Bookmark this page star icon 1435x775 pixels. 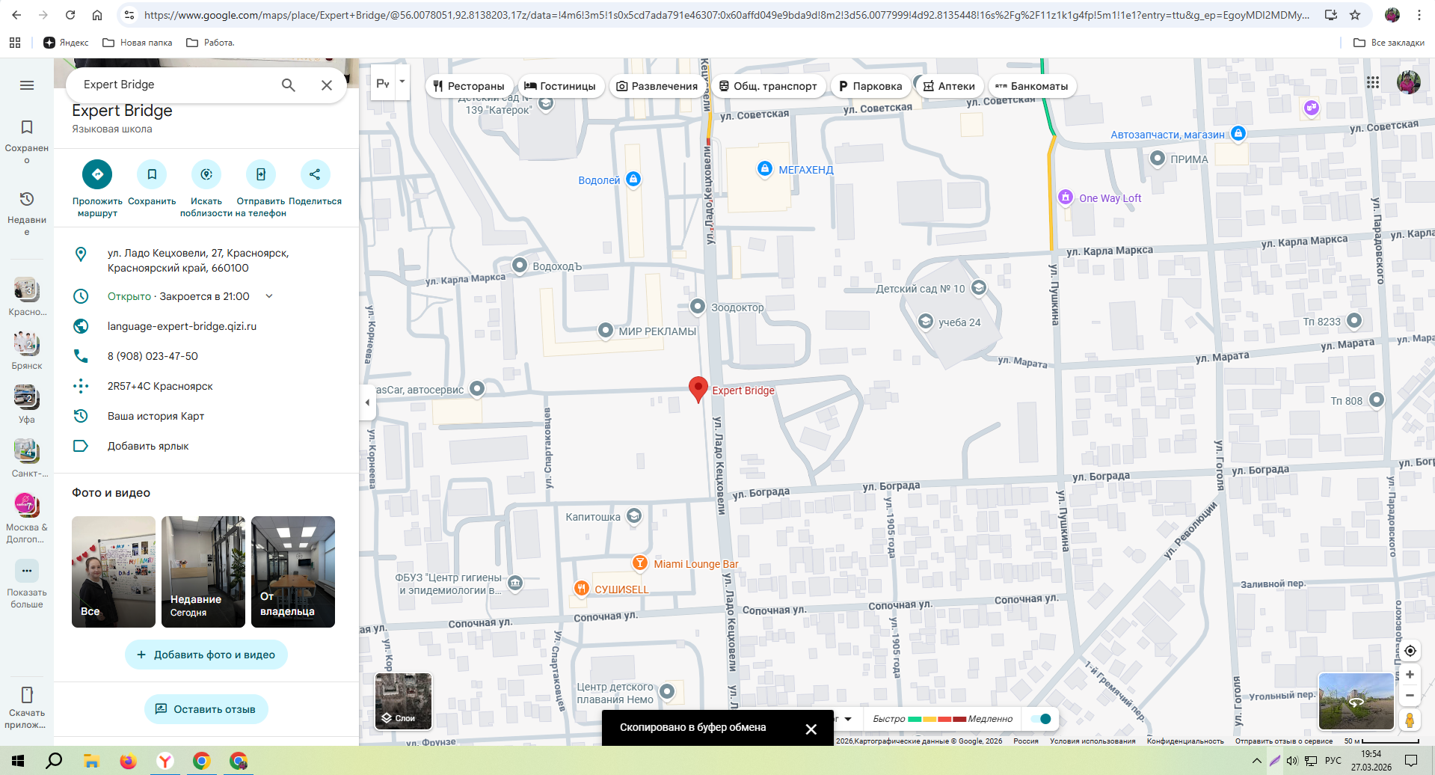[1355, 15]
